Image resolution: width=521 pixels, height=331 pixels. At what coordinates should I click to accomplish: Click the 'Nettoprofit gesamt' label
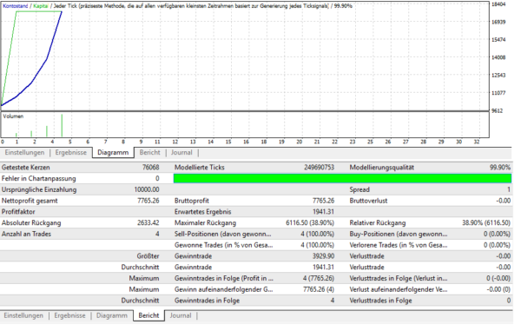point(30,201)
